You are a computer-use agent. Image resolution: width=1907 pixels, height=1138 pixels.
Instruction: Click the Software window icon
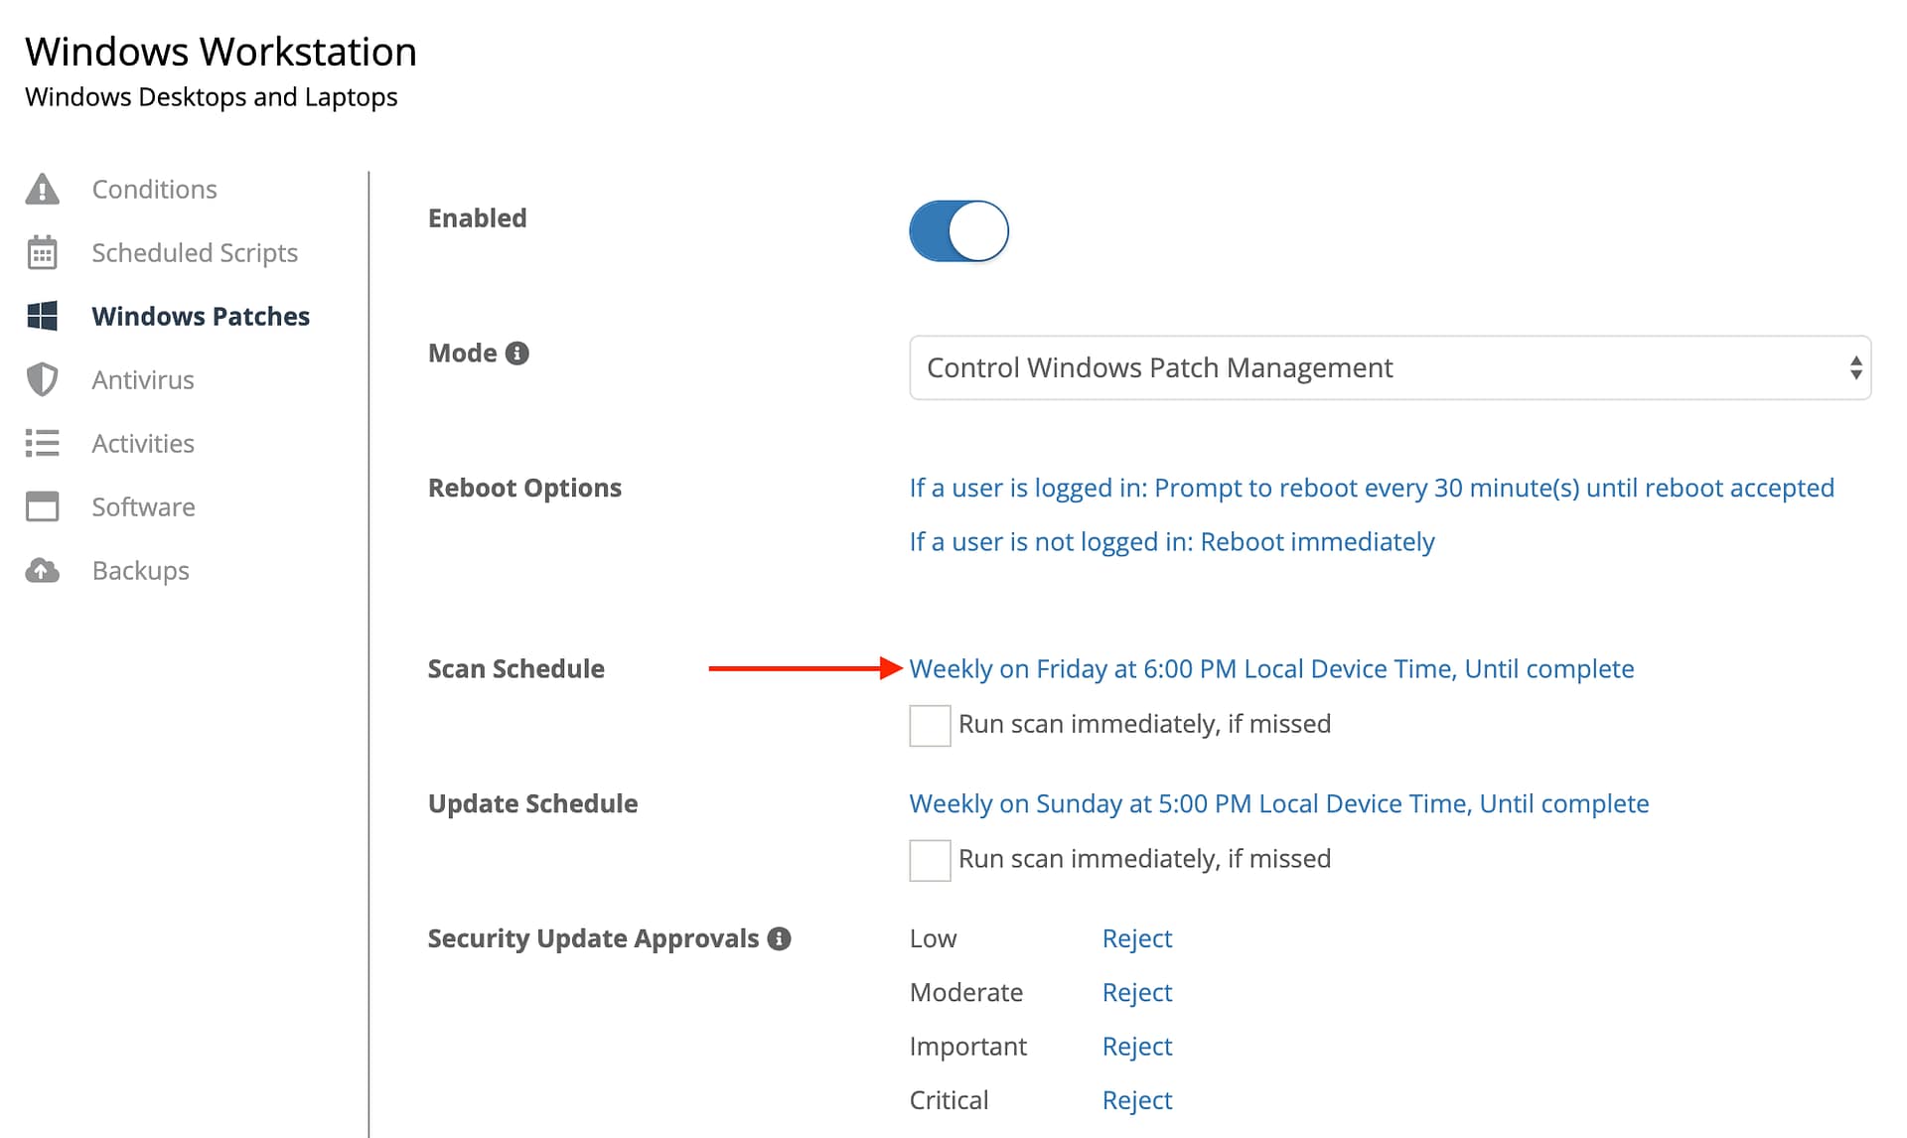click(42, 506)
